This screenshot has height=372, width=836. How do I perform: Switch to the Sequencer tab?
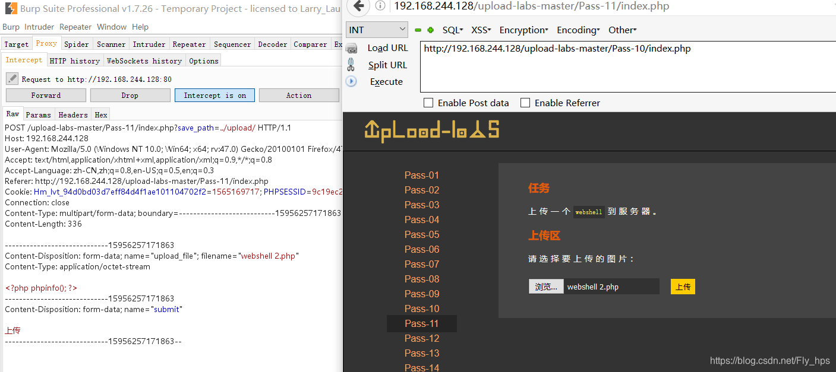(x=232, y=44)
